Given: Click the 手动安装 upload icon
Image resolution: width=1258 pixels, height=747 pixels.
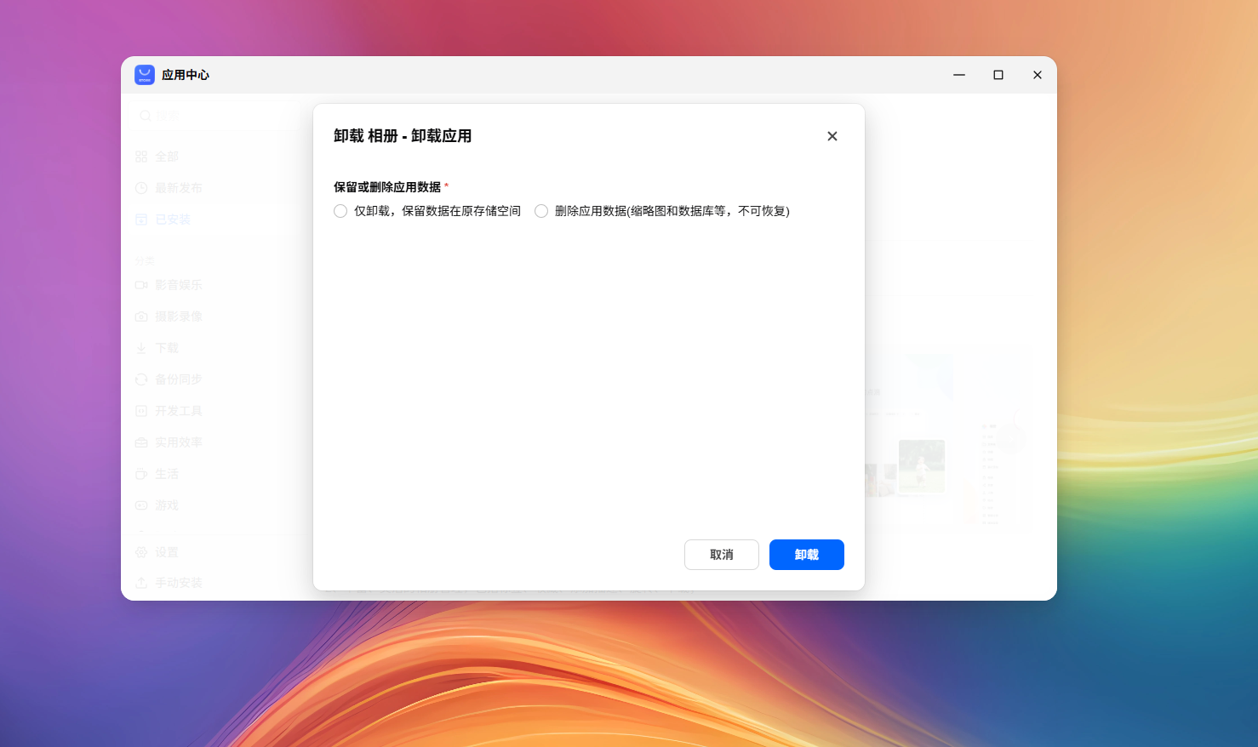Looking at the screenshot, I should click(x=141, y=583).
